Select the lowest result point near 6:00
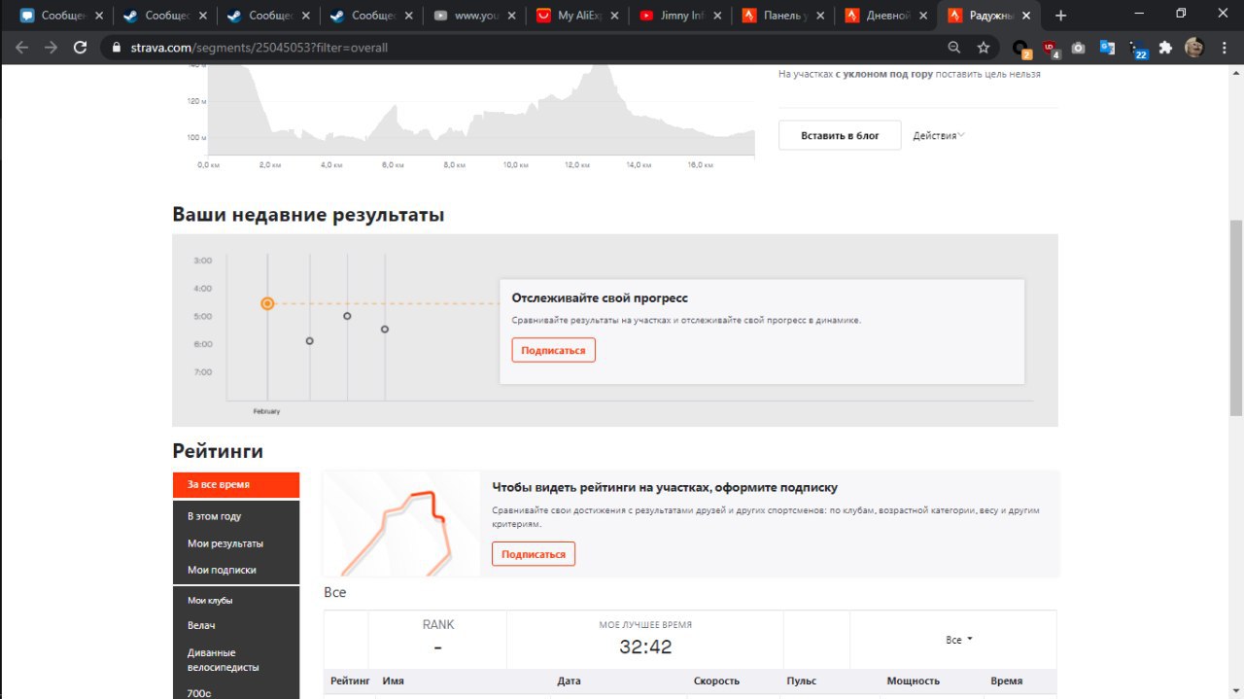Screen dimensions: 1244x699 [x=309, y=341]
